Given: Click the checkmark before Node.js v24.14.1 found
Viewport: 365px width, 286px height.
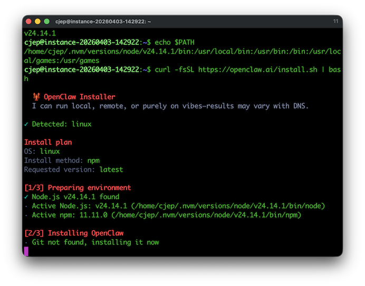Looking at the screenshot, I should coord(26,197).
